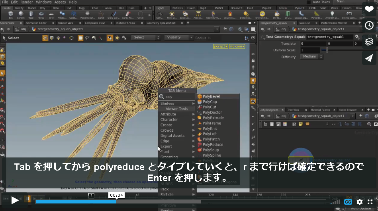Add an Ambient Light from shelf
This screenshot has height=211, width=378.
pyautogui.click(x=332, y=15)
